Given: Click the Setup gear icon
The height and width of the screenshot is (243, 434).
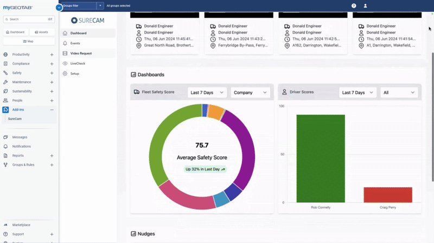Looking at the screenshot, I should [65, 74].
